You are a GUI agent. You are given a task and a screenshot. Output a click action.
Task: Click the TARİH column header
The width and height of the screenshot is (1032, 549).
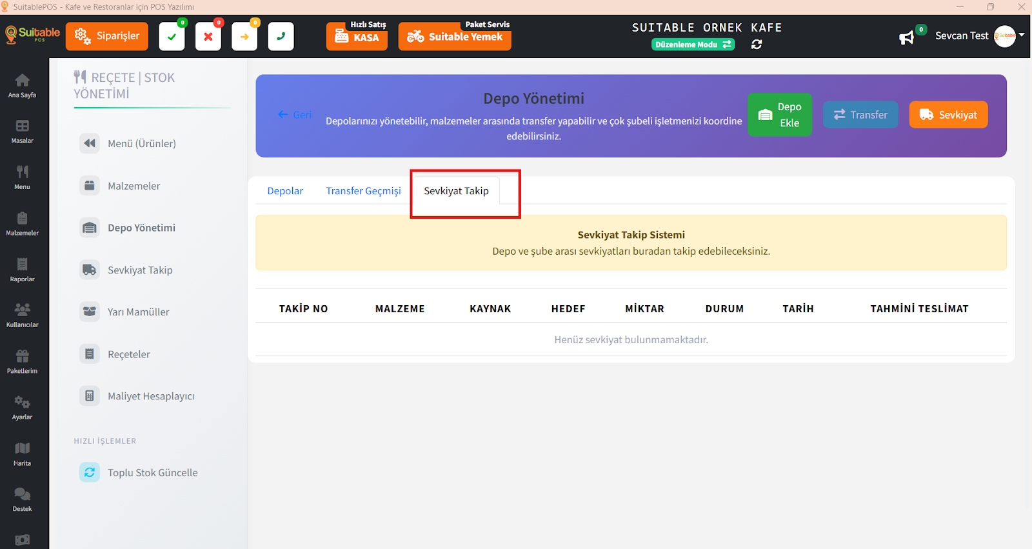(x=798, y=309)
